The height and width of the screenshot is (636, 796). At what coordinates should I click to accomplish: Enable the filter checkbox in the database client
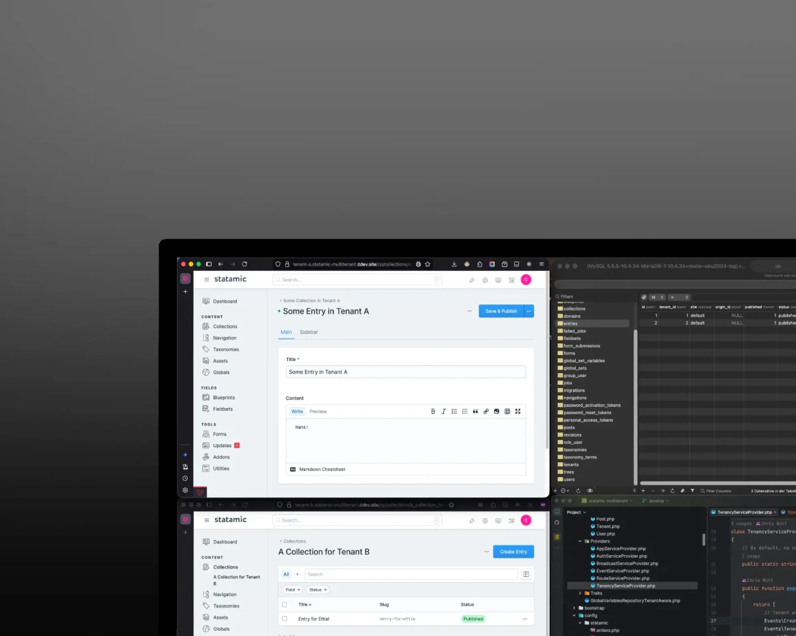coord(643,297)
